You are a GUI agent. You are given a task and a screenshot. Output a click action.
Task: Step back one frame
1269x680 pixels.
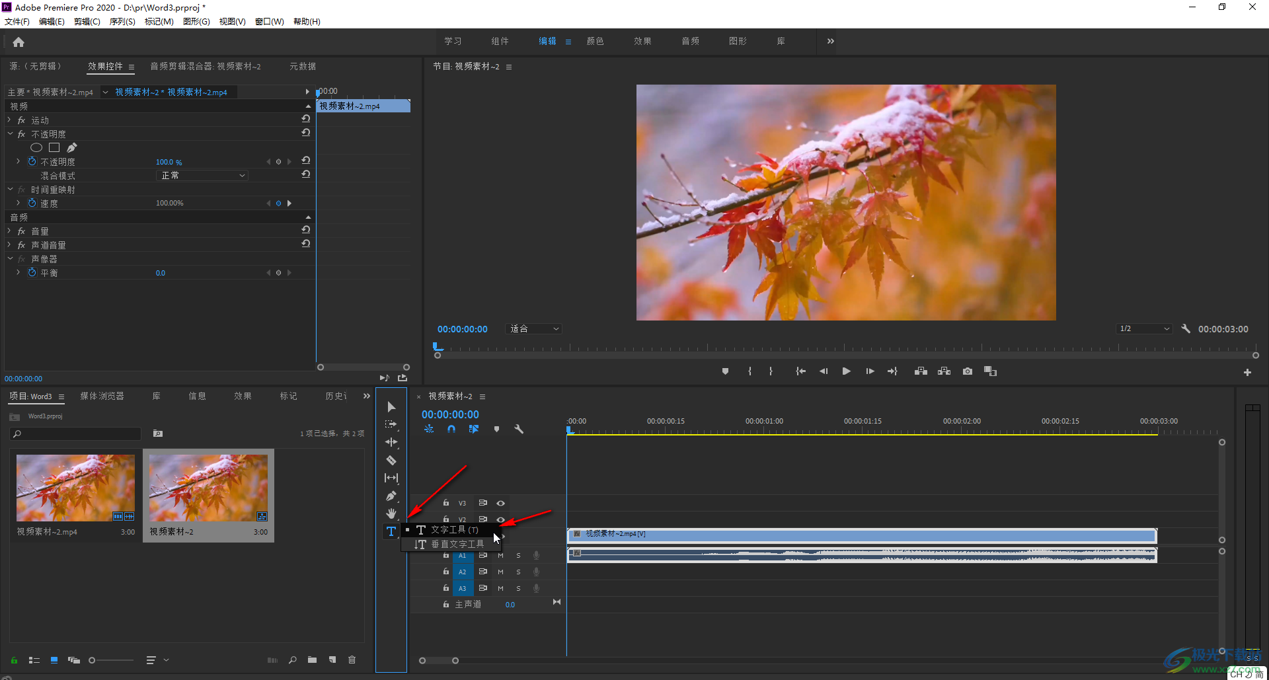[x=824, y=371]
